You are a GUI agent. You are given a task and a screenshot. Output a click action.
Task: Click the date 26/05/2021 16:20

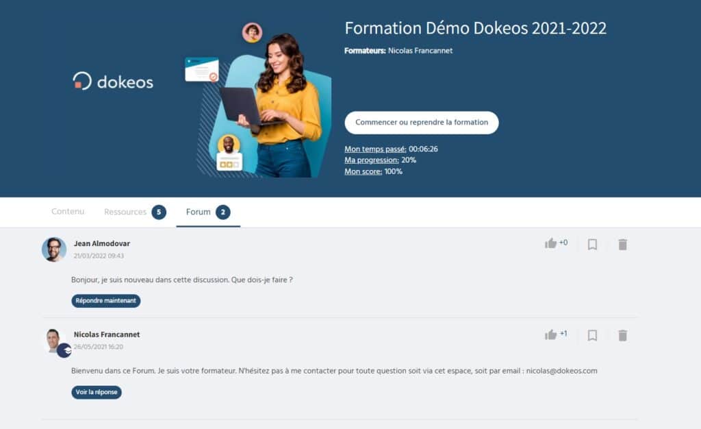[x=99, y=347]
